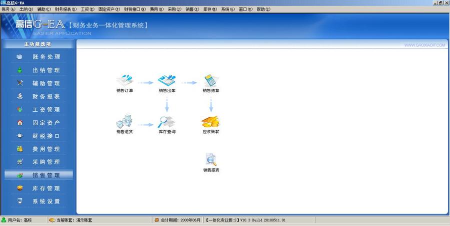
Task: Close the 高信G-EA application window
Action: (446, 3)
